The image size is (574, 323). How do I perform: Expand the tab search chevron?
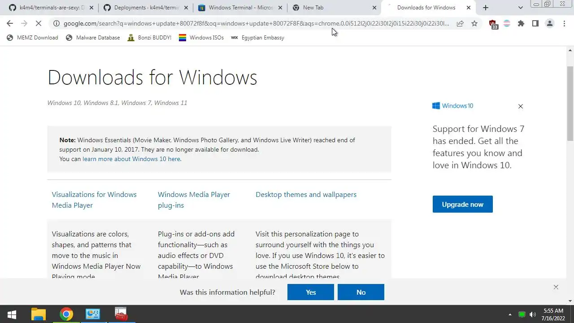pyautogui.click(x=520, y=8)
